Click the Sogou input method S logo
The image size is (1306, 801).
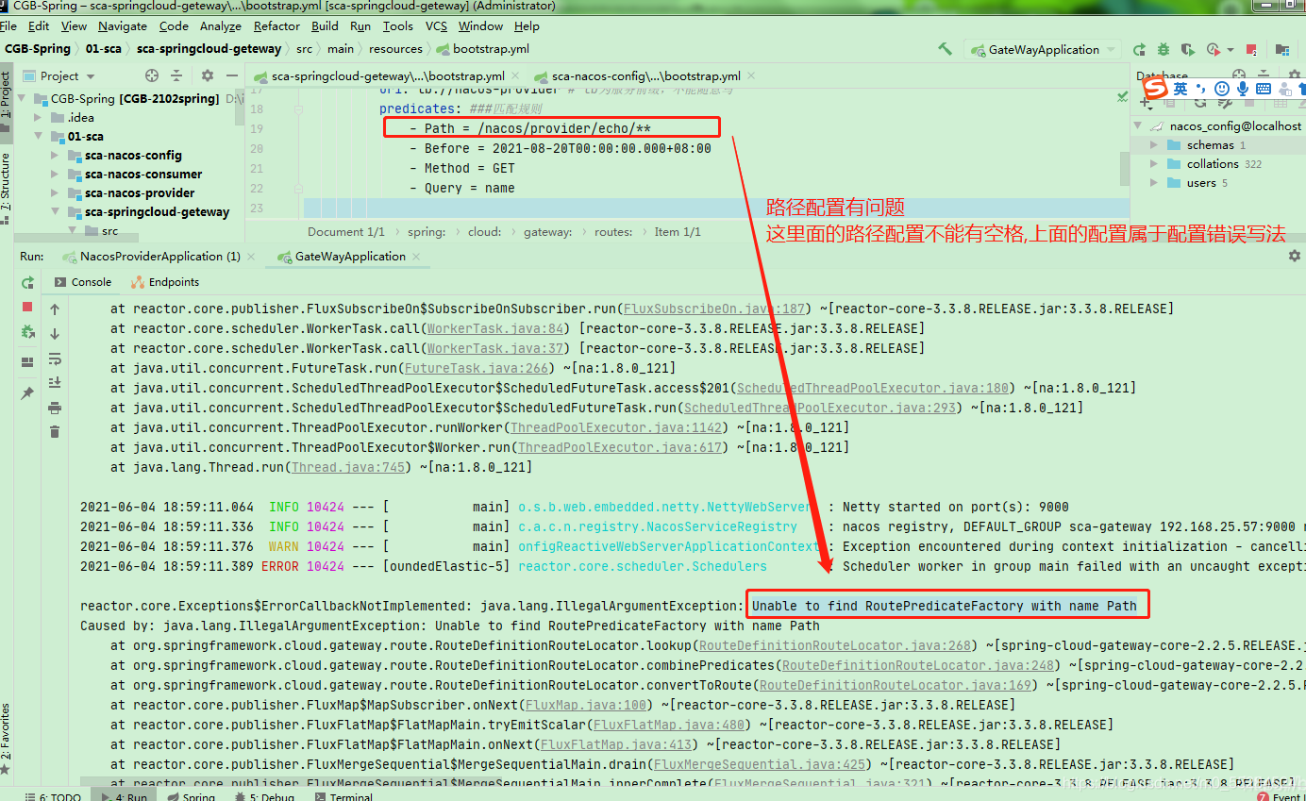1156,88
